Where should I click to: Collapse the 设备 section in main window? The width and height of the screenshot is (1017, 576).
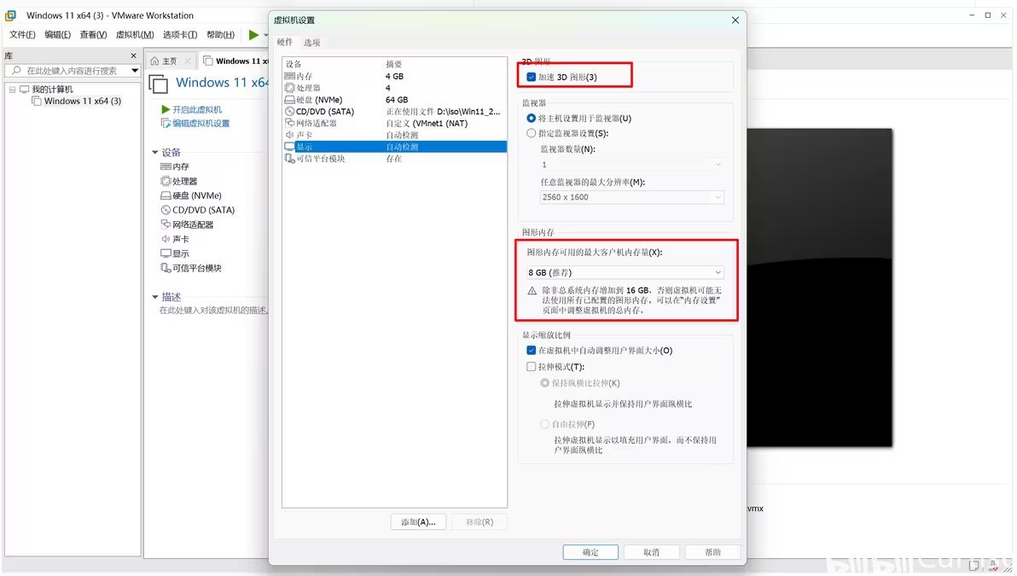click(x=155, y=153)
